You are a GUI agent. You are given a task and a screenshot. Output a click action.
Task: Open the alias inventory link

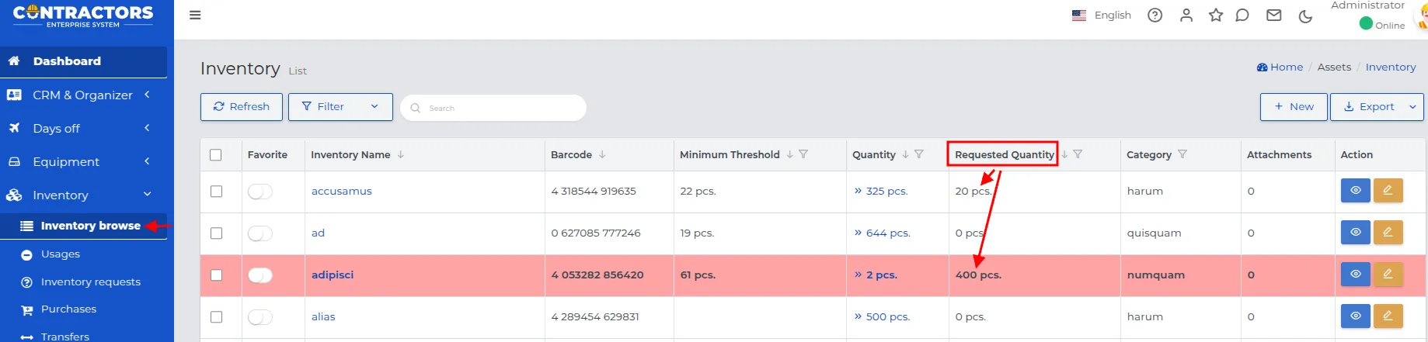(x=323, y=317)
